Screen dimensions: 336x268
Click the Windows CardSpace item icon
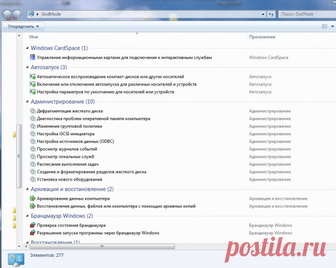click(33, 57)
